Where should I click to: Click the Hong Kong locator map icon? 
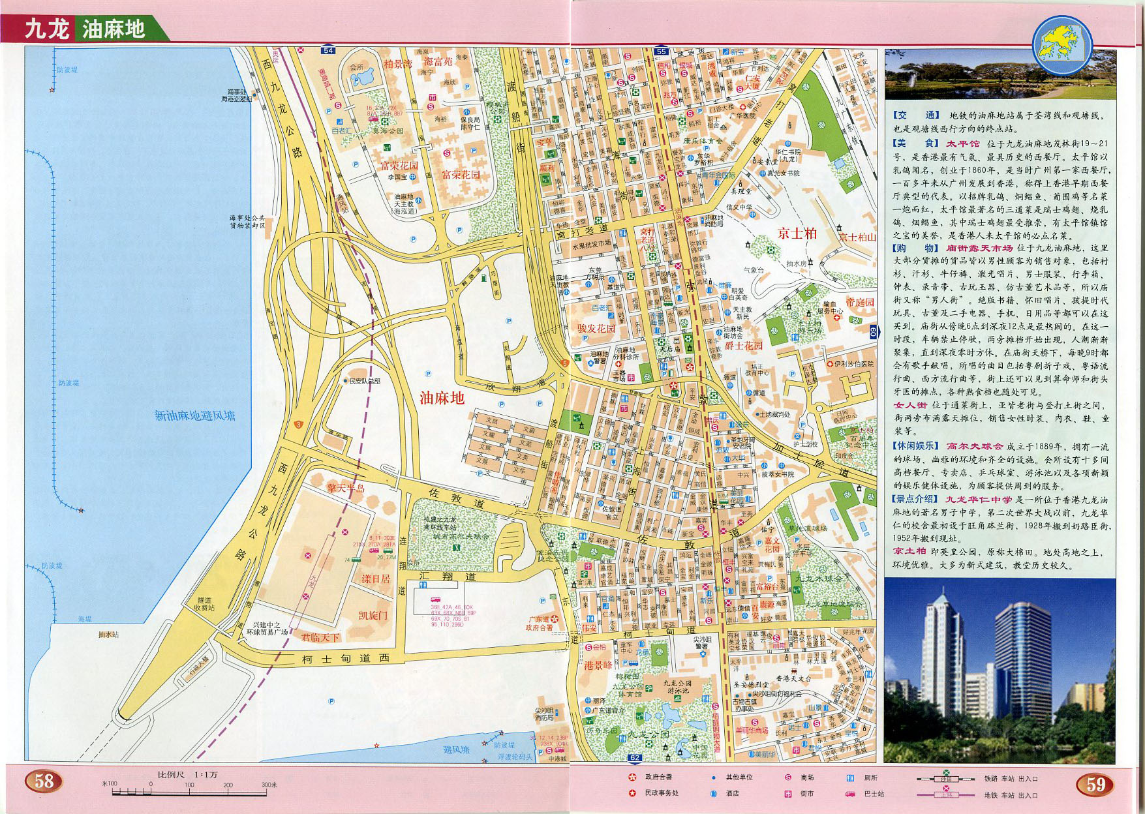click(1061, 44)
